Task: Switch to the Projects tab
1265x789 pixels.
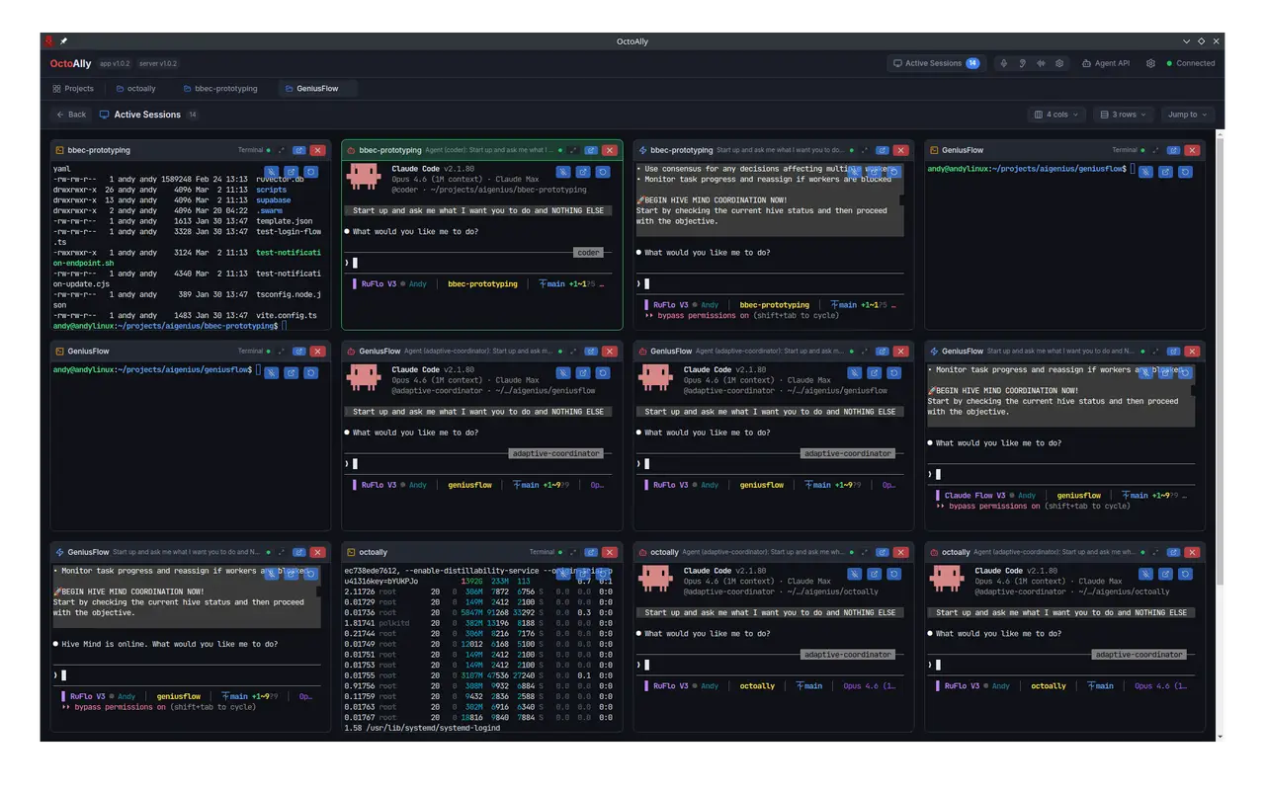Action: tap(73, 88)
